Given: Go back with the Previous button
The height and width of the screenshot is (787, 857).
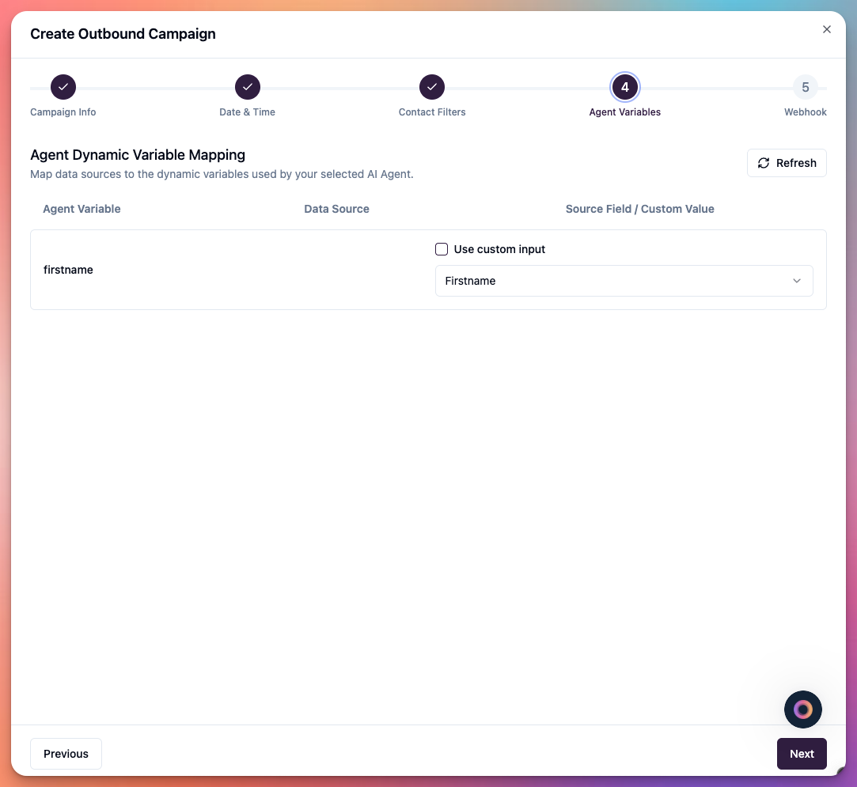Looking at the screenshot, I should (66, 754).
